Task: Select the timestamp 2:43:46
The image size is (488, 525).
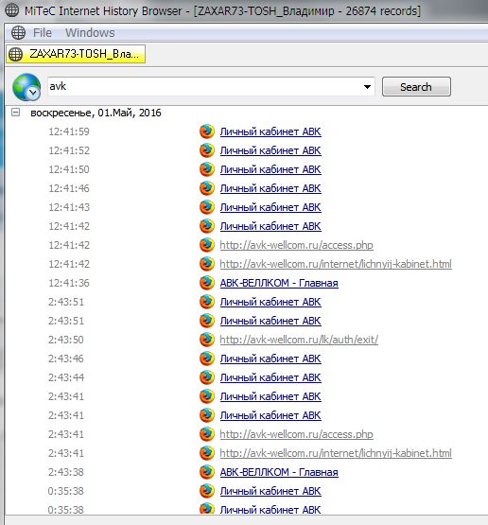Action: (x=66, y=359)
